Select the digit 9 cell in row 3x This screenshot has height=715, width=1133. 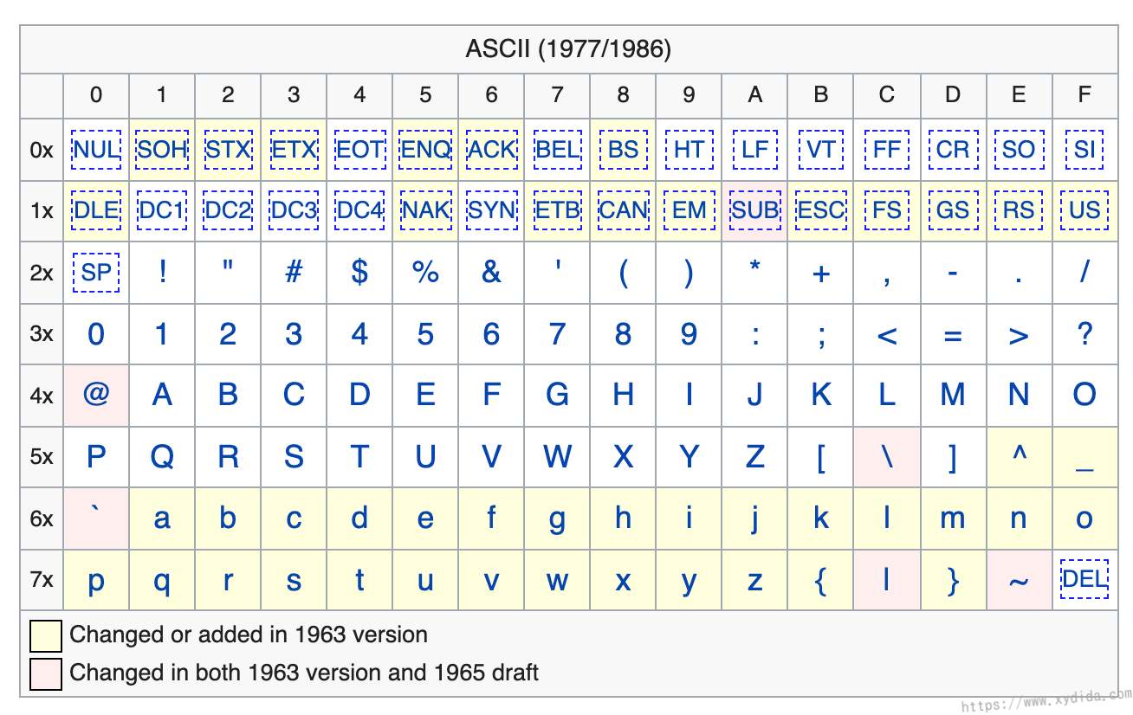(x=689, y=334)
